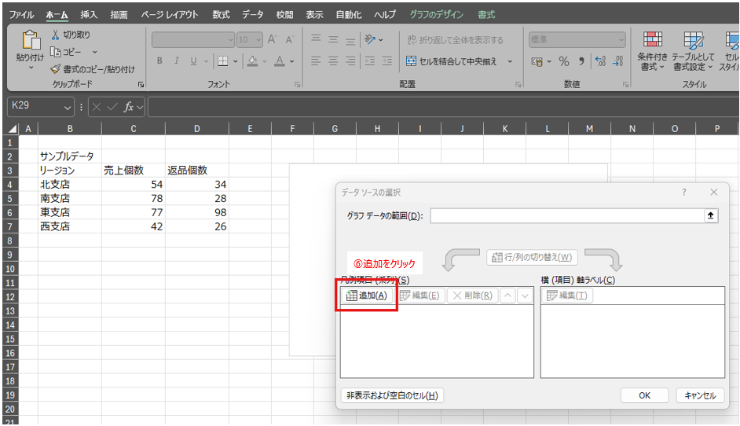Click the 追加(A) button in the dialog

(x=367, y=296)
